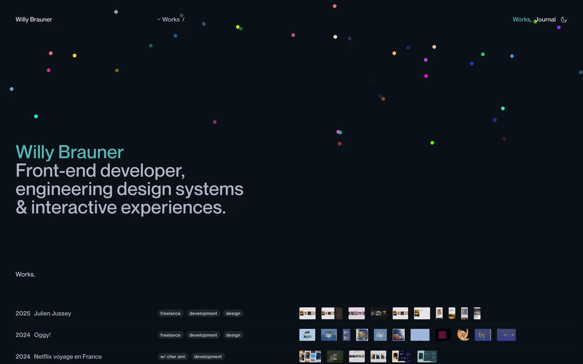Open third mobile-size Julien Jussey thumbnail
Viewport: 583px width, 364px height.
pyautogui.click(x=465, y=313)
